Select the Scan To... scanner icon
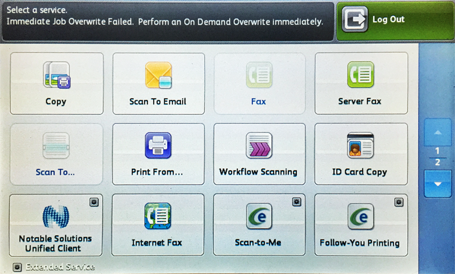The width and height of the screenshot is (455, 274). (56, 146)
